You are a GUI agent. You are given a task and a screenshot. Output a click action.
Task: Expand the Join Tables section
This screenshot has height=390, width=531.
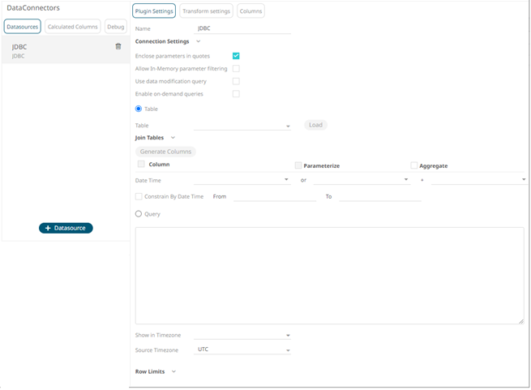click(173, 138)
